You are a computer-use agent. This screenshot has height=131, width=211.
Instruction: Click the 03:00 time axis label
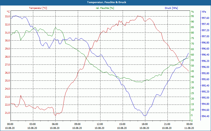click(32, 124)
